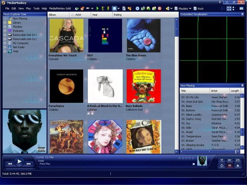Skip to the next track
The width and height of the screenshot is (247, 185).
(x=29, y=164)
